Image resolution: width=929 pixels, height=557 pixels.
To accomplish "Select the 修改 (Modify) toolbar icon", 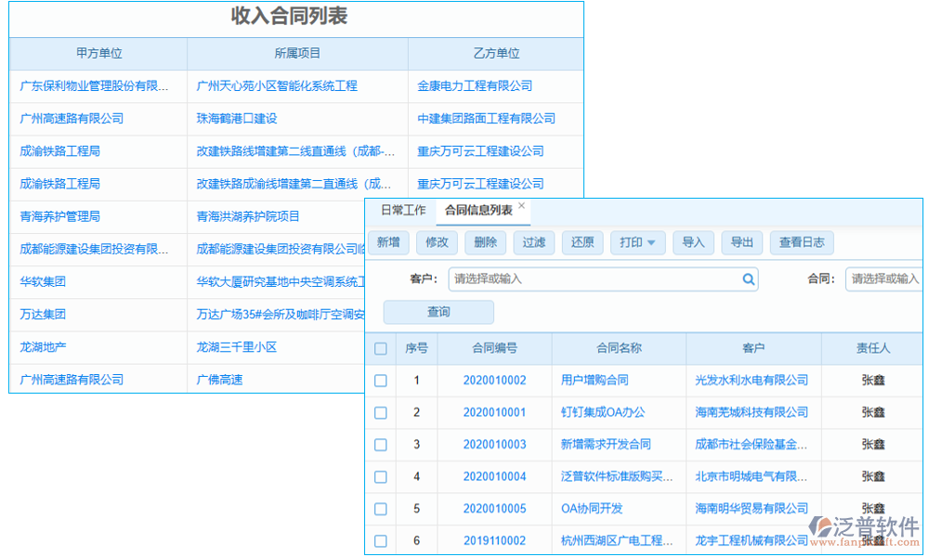I will coord(437,242).
